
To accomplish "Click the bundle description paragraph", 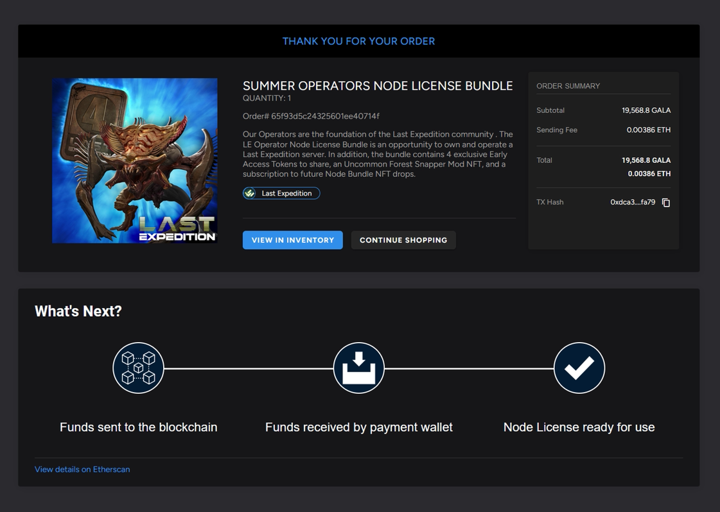I will point(378,154).
